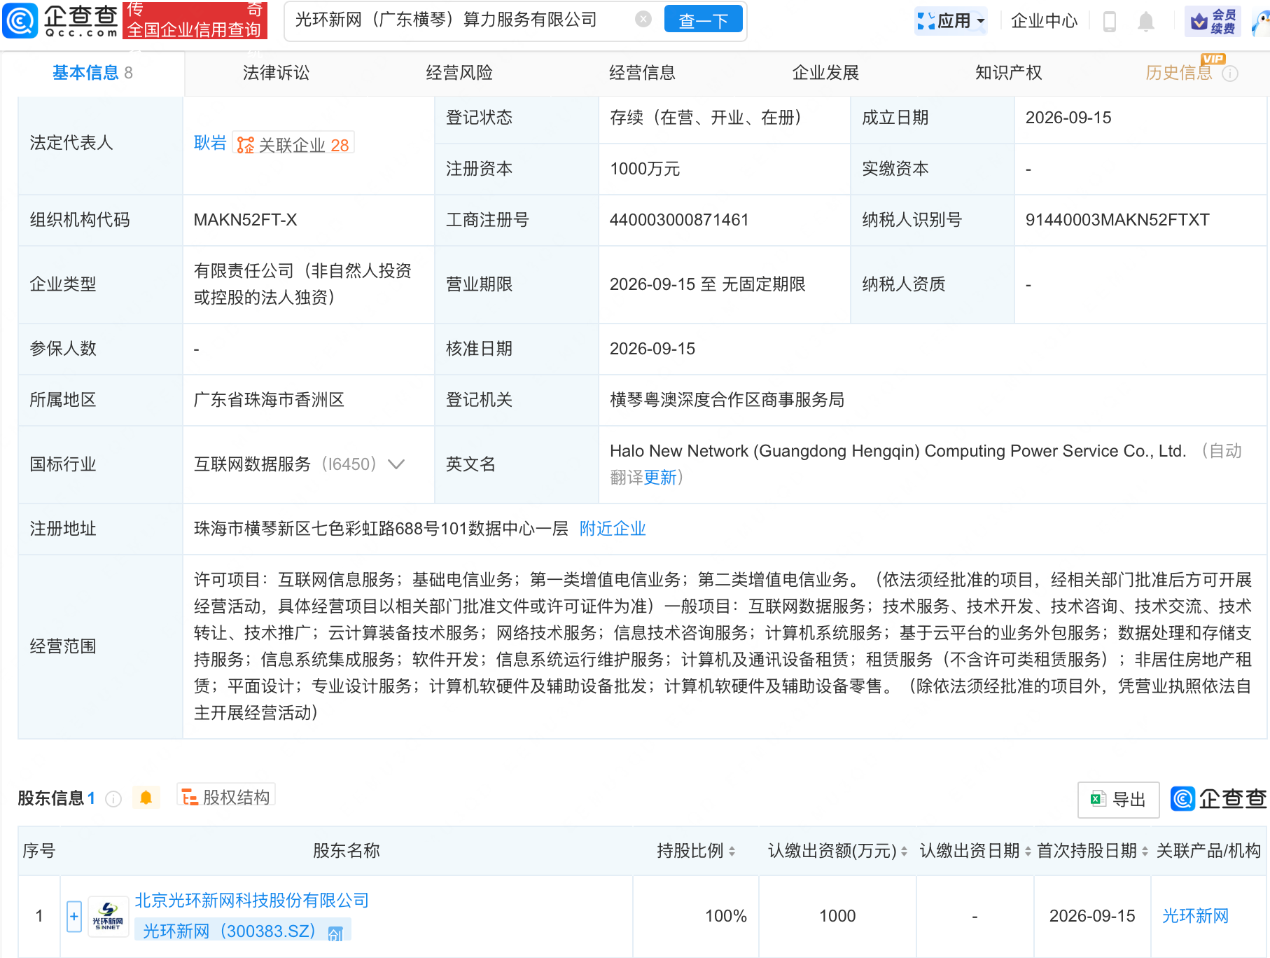Click the Qcc.com logo icon
1270x958 pixels.
(x=20, y=20)
